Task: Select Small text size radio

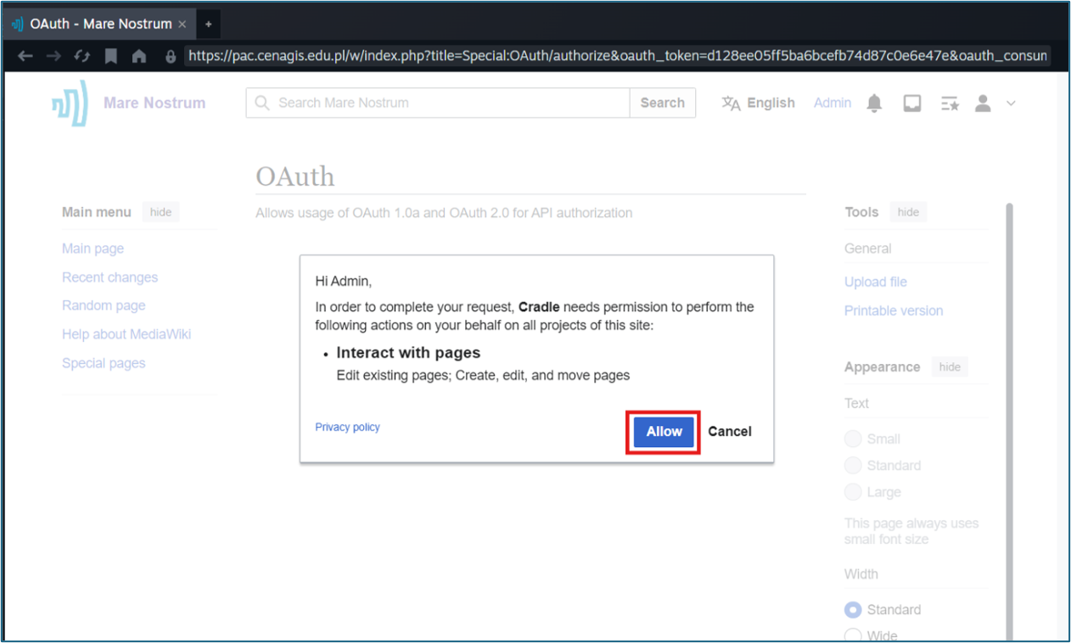Action: click(853, 439)
